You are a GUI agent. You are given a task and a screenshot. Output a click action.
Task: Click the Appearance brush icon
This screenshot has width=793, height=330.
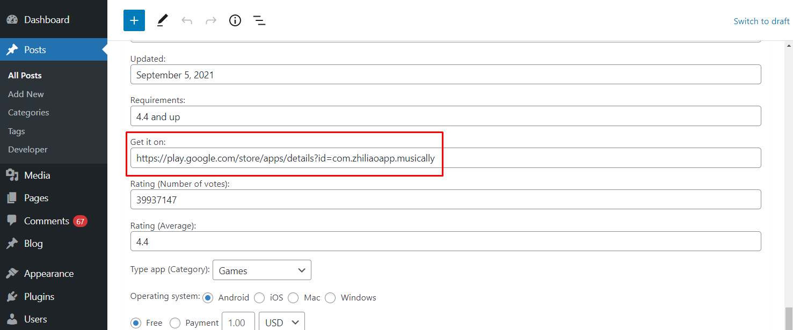[x=12, y=274]
